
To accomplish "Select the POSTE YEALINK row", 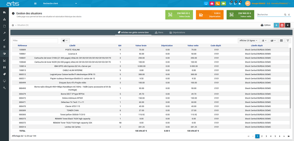I will [x=150, y=50].
